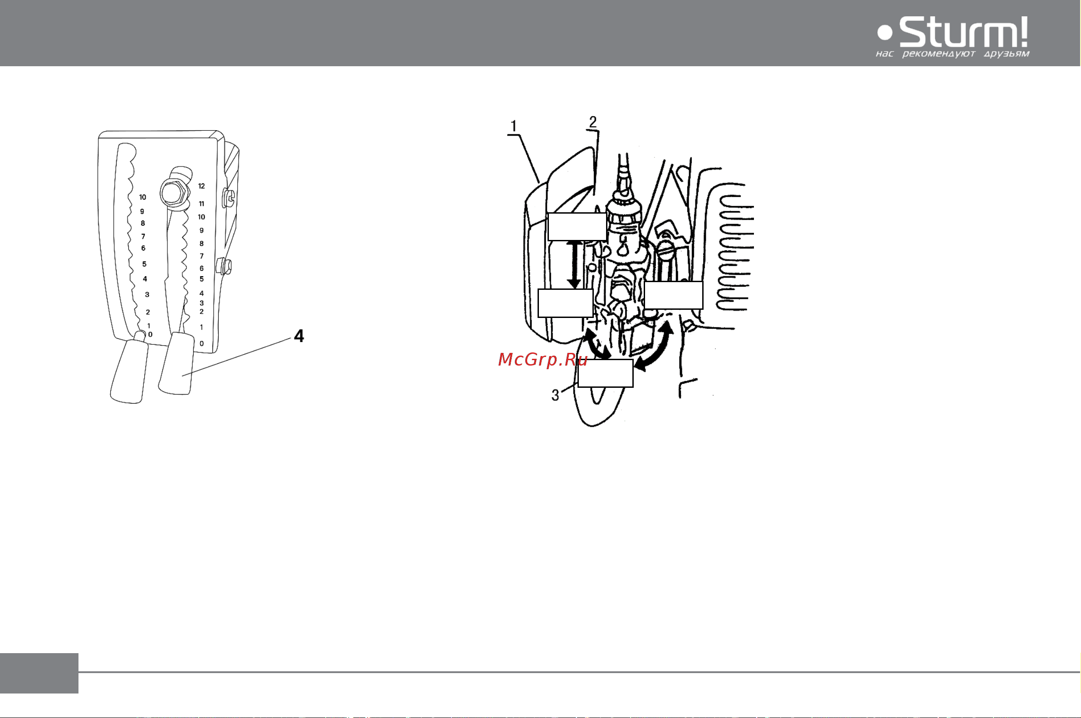The width and height of the screenshot is (1081, 718).
Task: Click the tagline "нас рекомендуют друзьям"
Action: 952,54
